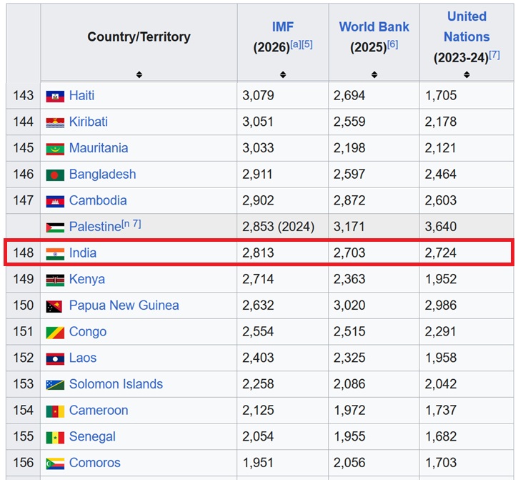
Task: Click Senegal's UN value 1,682
Action: click(441, 436)
